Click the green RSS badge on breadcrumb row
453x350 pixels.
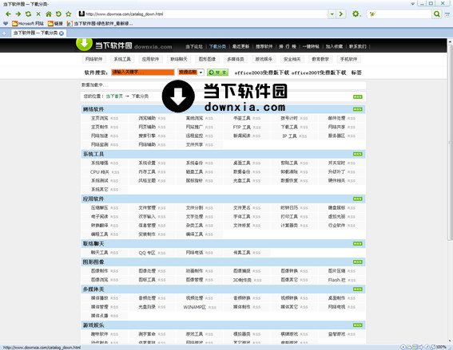(x=357, y=97)
